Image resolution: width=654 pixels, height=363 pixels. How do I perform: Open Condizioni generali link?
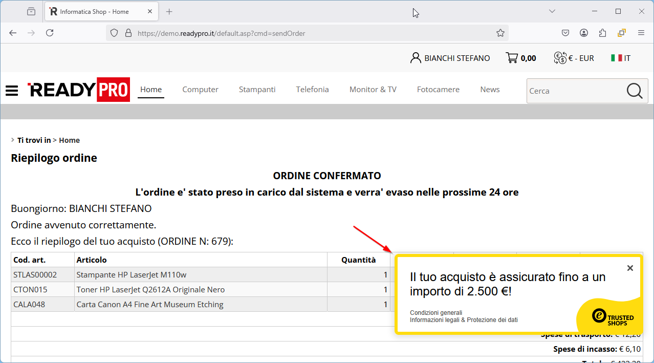(x=436, y=313)
